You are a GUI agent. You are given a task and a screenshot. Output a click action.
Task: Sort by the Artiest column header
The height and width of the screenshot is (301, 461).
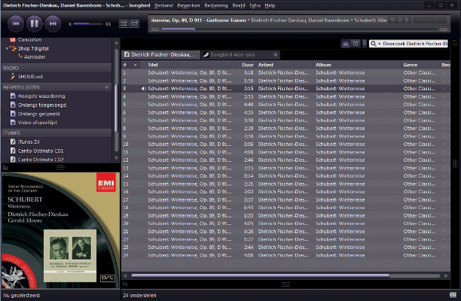coord(285,65)
